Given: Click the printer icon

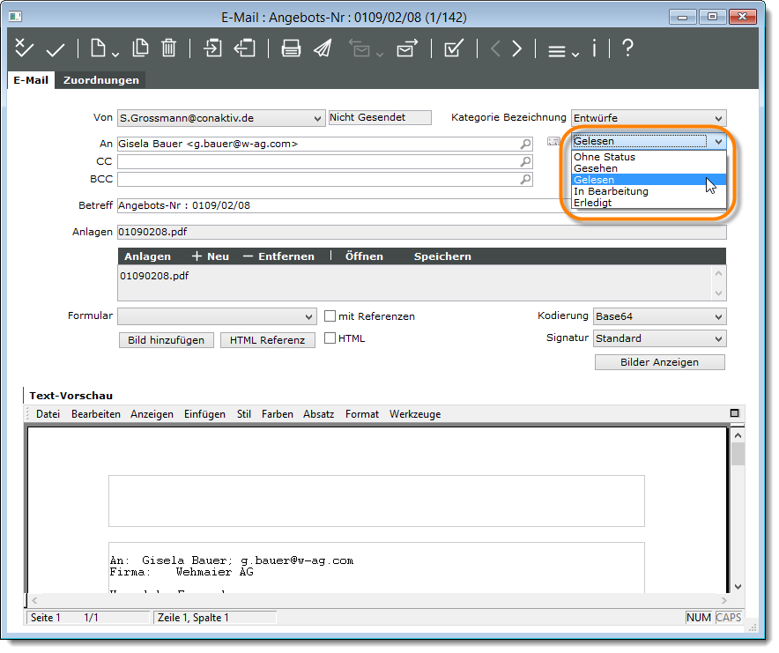Looking at the screenshot, I should tap(291, 48).
